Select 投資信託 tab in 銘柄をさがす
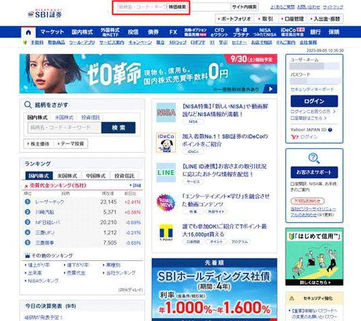The height and width of the screenshot is (321, 361). 91,117
